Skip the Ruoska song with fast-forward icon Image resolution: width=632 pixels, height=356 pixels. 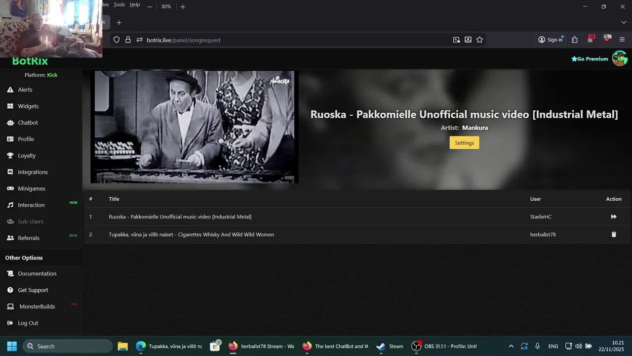(x=614, y=217)
